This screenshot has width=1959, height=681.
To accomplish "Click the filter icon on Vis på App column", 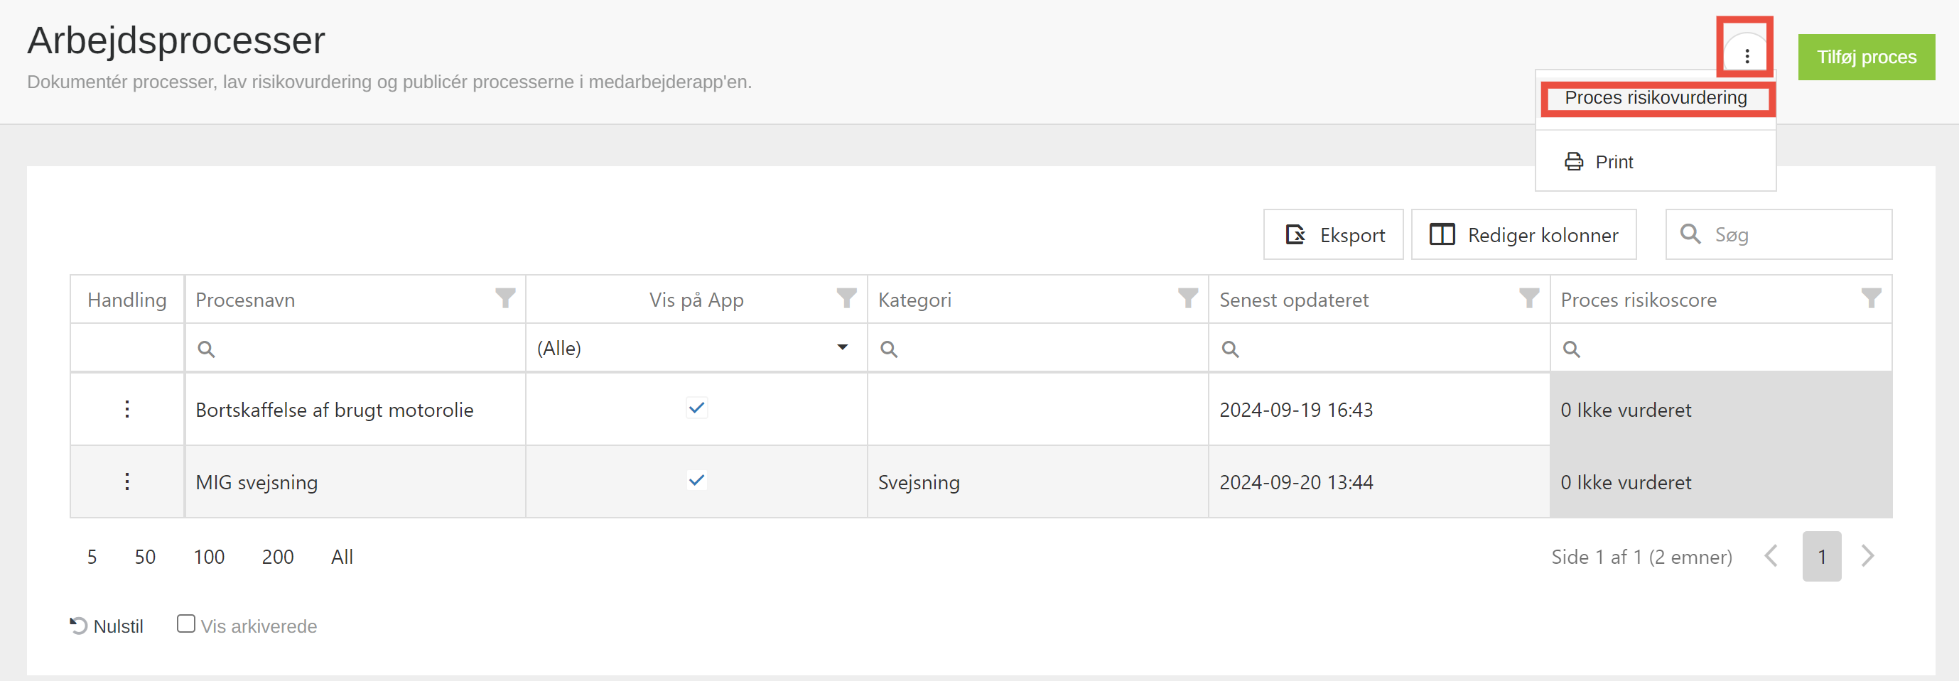I will point(846,298).
